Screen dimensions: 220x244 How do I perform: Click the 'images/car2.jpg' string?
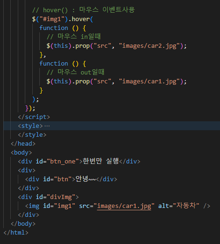(149, 46)
